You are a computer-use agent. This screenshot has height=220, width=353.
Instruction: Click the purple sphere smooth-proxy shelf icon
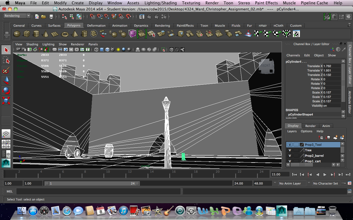click(x=132, y=34)
